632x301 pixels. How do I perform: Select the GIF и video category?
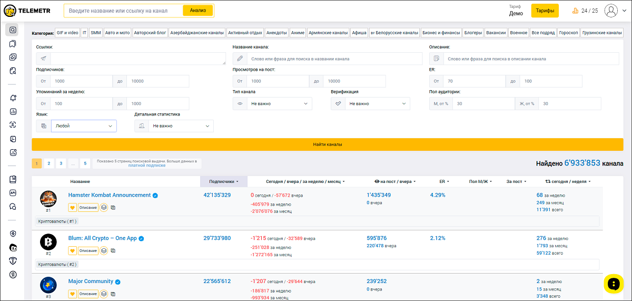pos(67,33)
